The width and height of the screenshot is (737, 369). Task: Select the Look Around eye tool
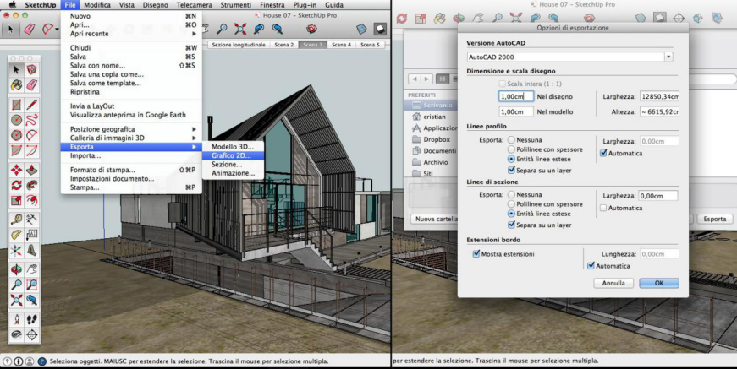pyautogui.click(x=16, y=334)
